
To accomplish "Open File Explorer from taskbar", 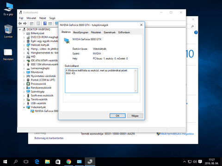I will pyautogui.click(x=48, y=162).
